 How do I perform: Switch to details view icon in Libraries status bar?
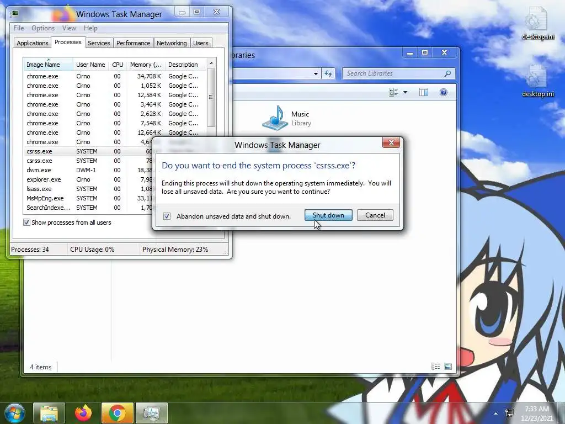pos(436,367)
